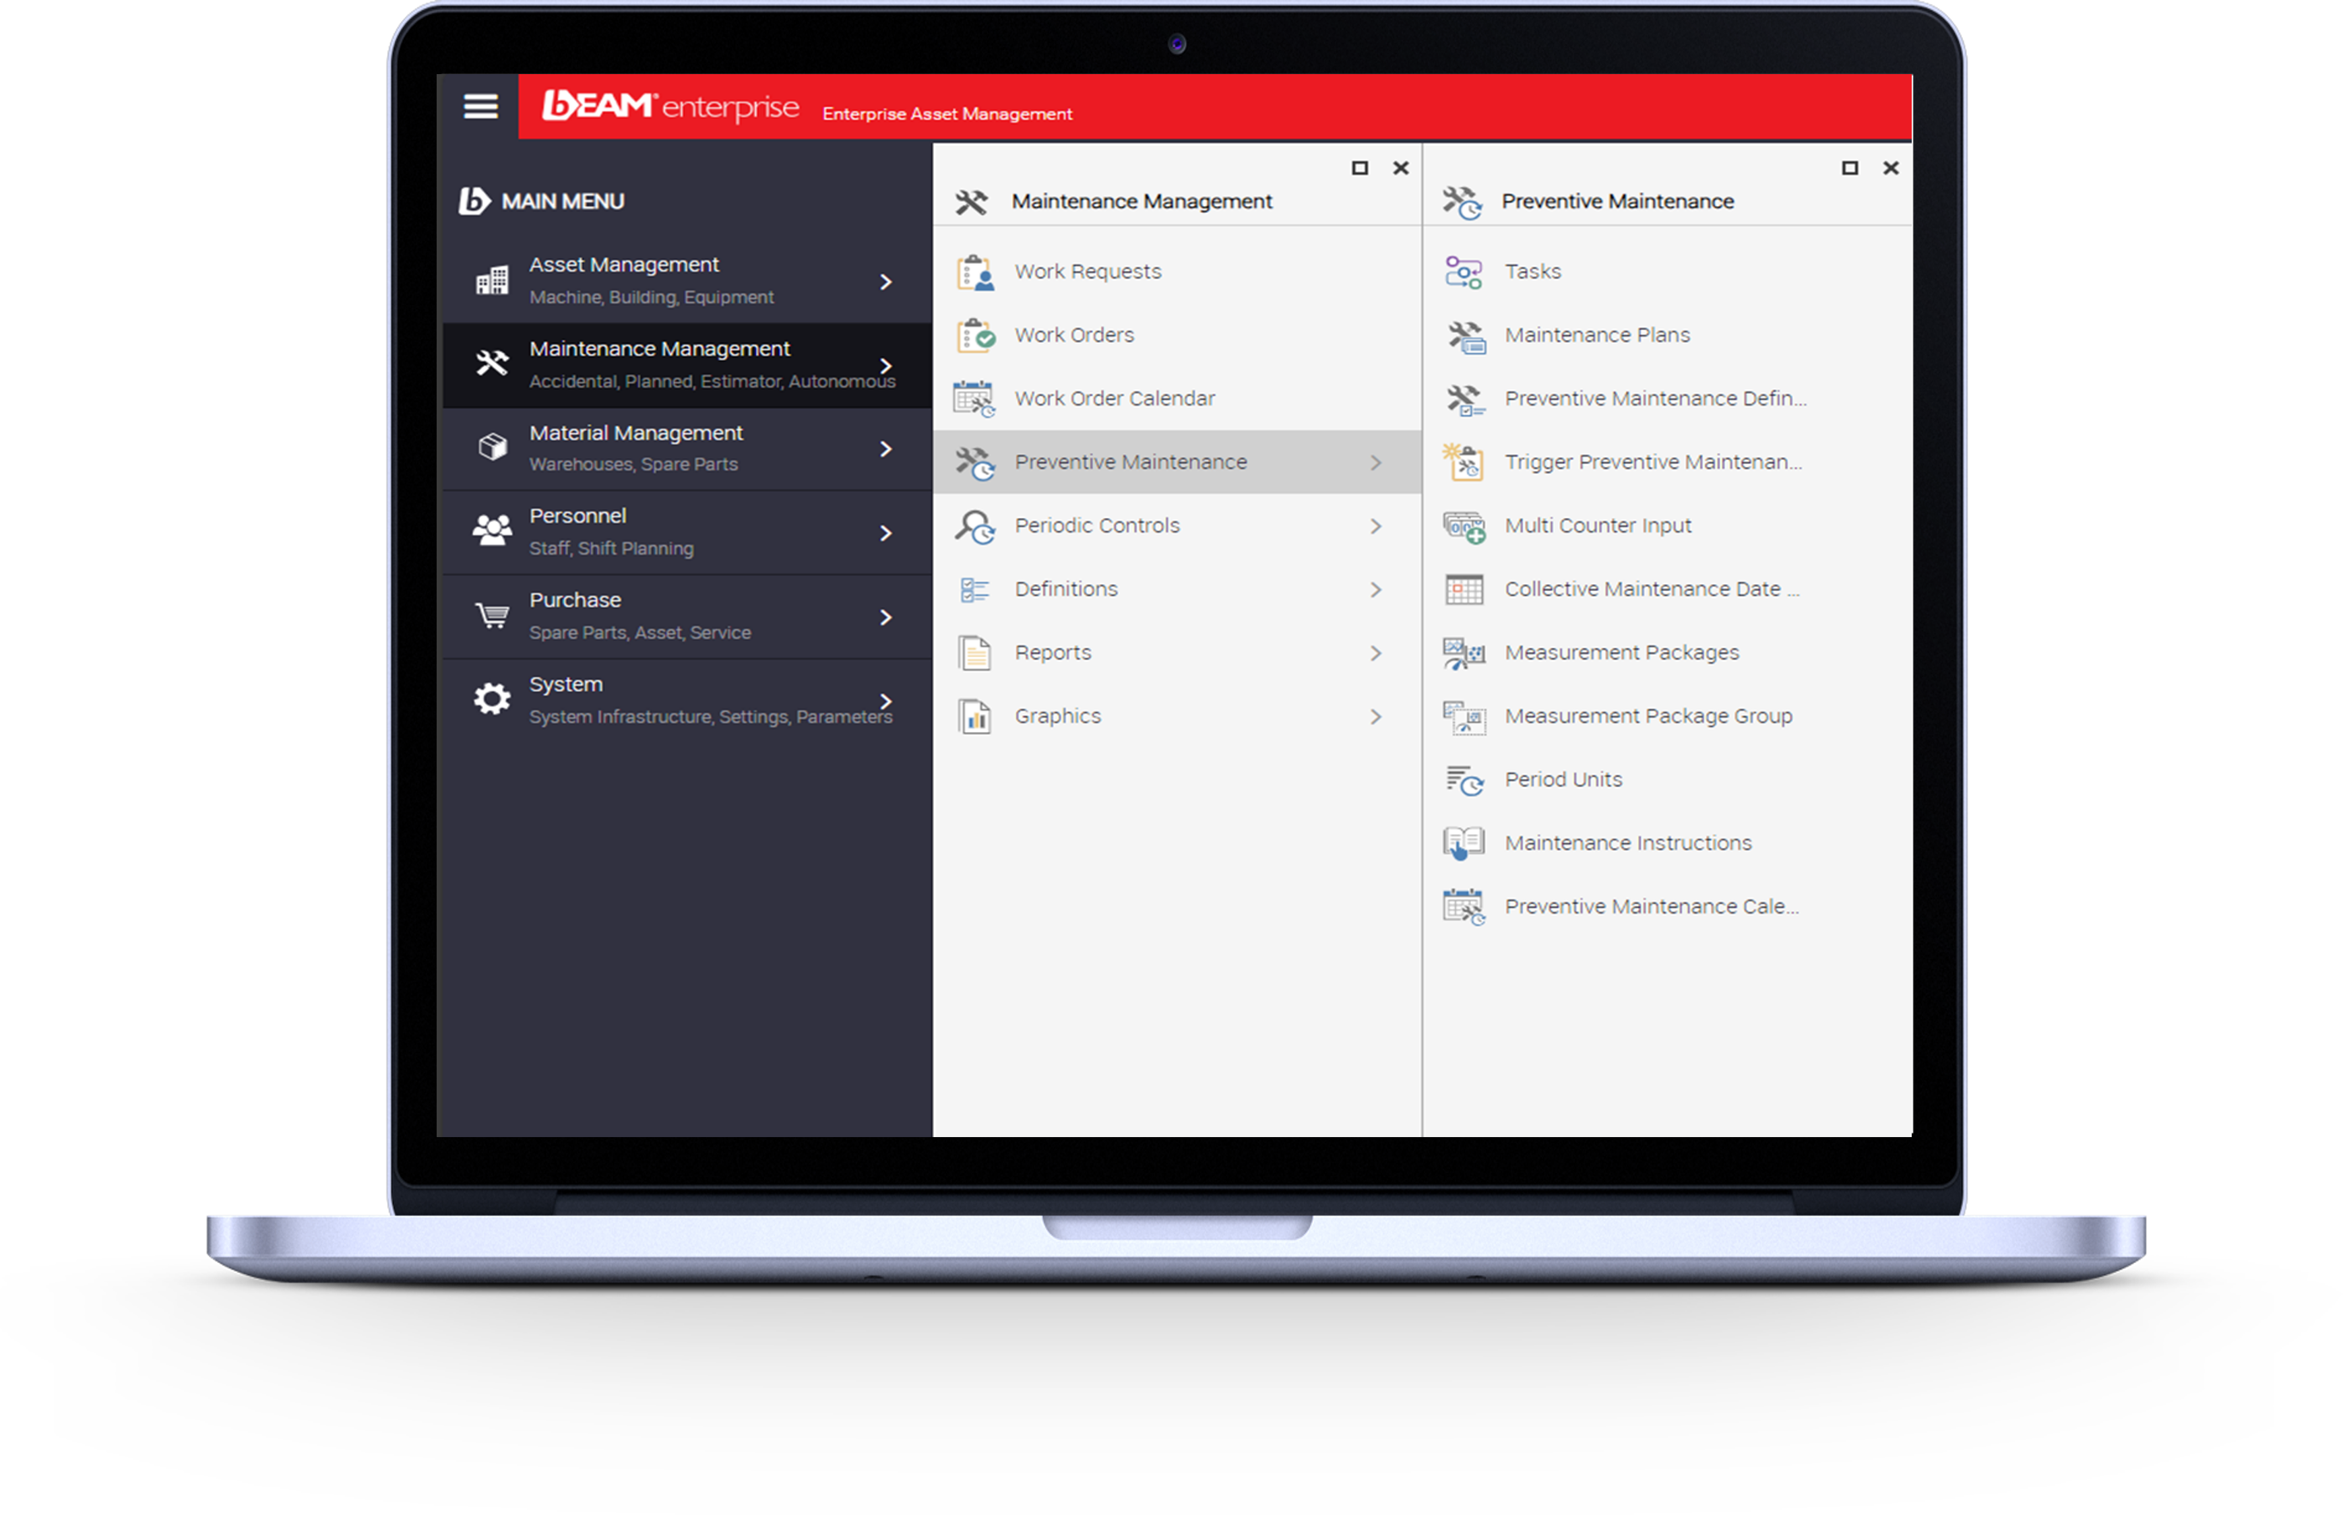Open Measurement Packages entry
The image size is (2343, 1515).
[1666, 652]
